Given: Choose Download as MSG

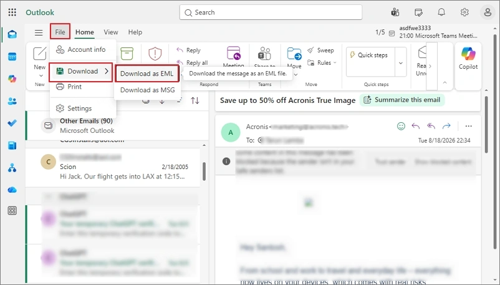Looking at the screenshot, I should coord(147,90).
